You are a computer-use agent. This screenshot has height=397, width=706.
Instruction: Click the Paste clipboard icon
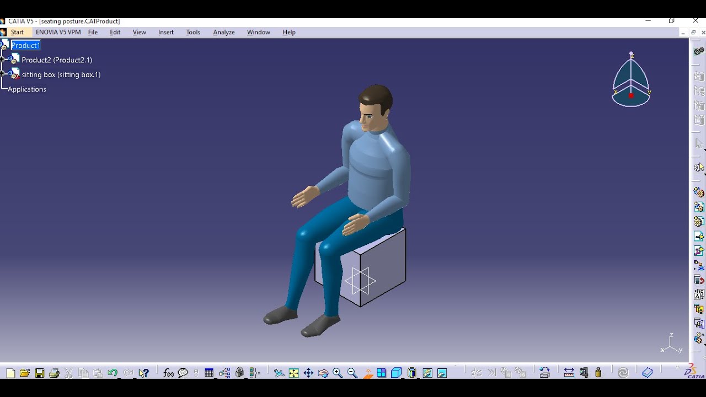click(98, 373)
